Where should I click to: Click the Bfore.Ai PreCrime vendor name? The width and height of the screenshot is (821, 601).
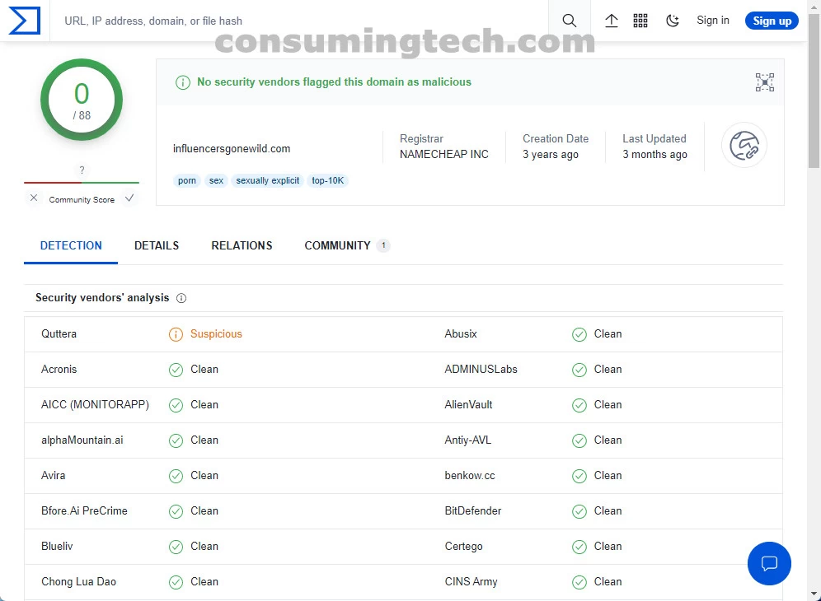(x=84, y=511)
